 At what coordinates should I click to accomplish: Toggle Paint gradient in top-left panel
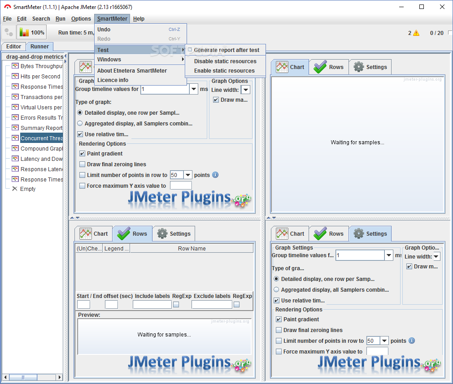pyautogui.click(x=83, y=154)
